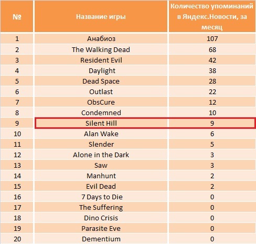Select the value 42 mentions cell
The width and height of the screenshot is (256, 244).
(212, 60)
